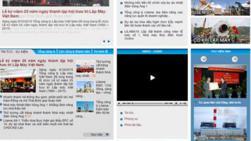Screen dimensions: 251x141
Task: Toggle video fullscreen button in control bar
Action: (176, 104)
